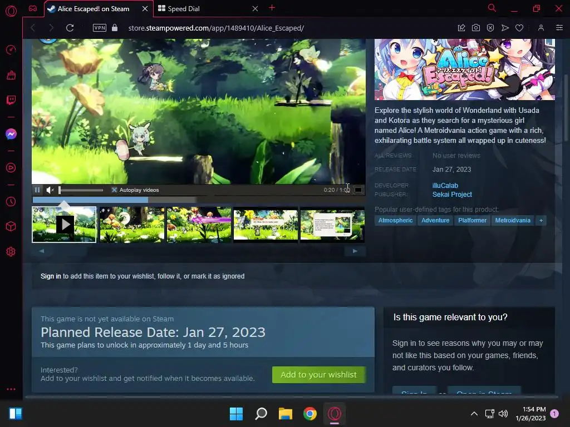Switch to Alice Escaped! on Steam tab
Screen dimensions: 570x427
pyautogui.click(x=94, y=9)
